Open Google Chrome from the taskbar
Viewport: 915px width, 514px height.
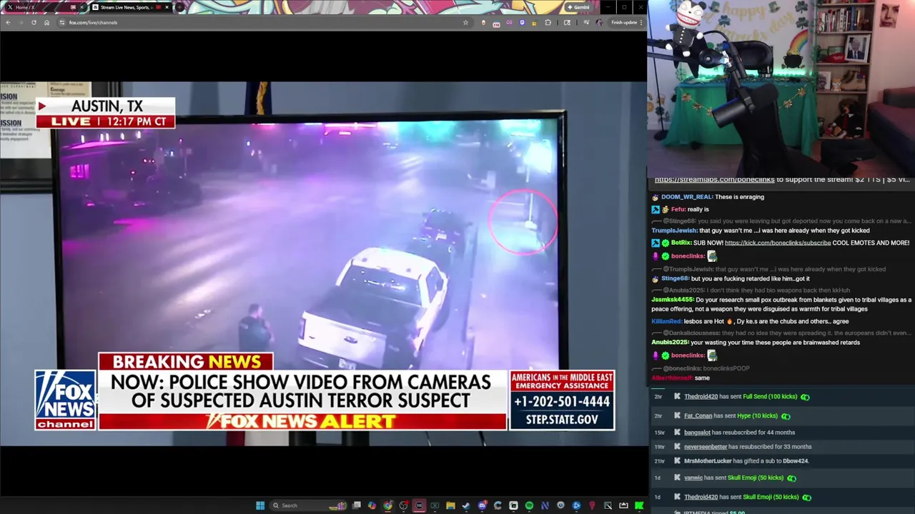pos(387,505)
